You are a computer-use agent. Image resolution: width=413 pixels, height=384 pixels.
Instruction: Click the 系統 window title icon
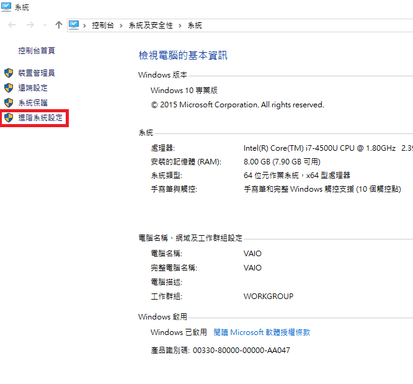point(6,7)
